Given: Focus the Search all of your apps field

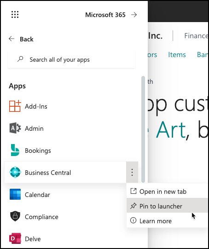Looking at the screenshot, I should (x=71, y=59).
